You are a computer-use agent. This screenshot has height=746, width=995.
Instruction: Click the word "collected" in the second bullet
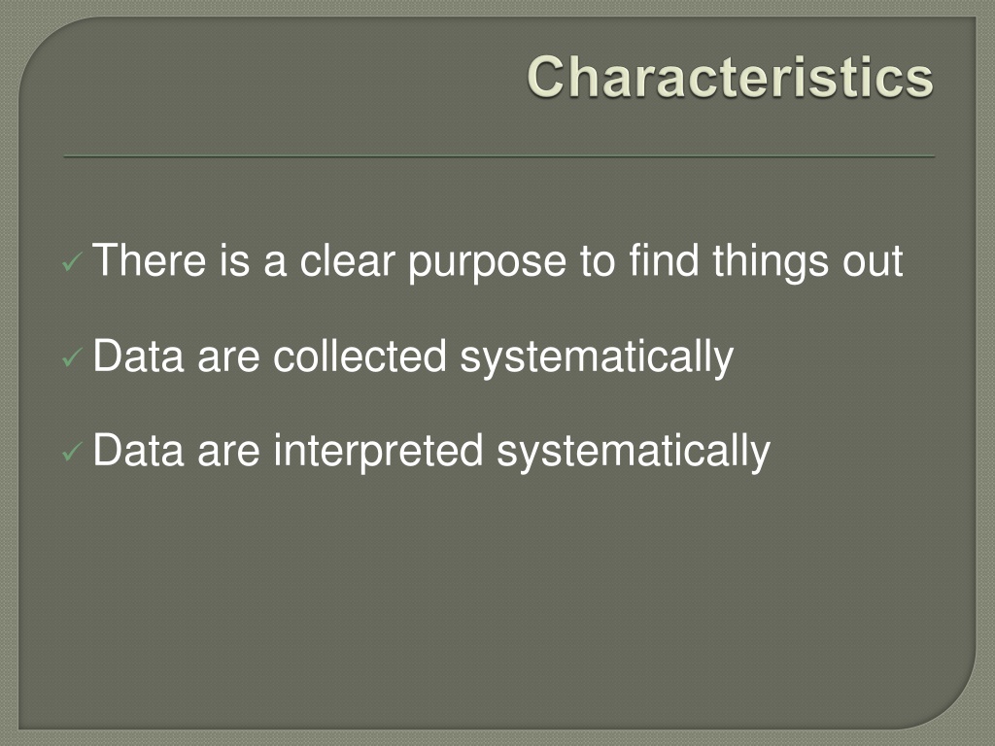click(360, 356)
